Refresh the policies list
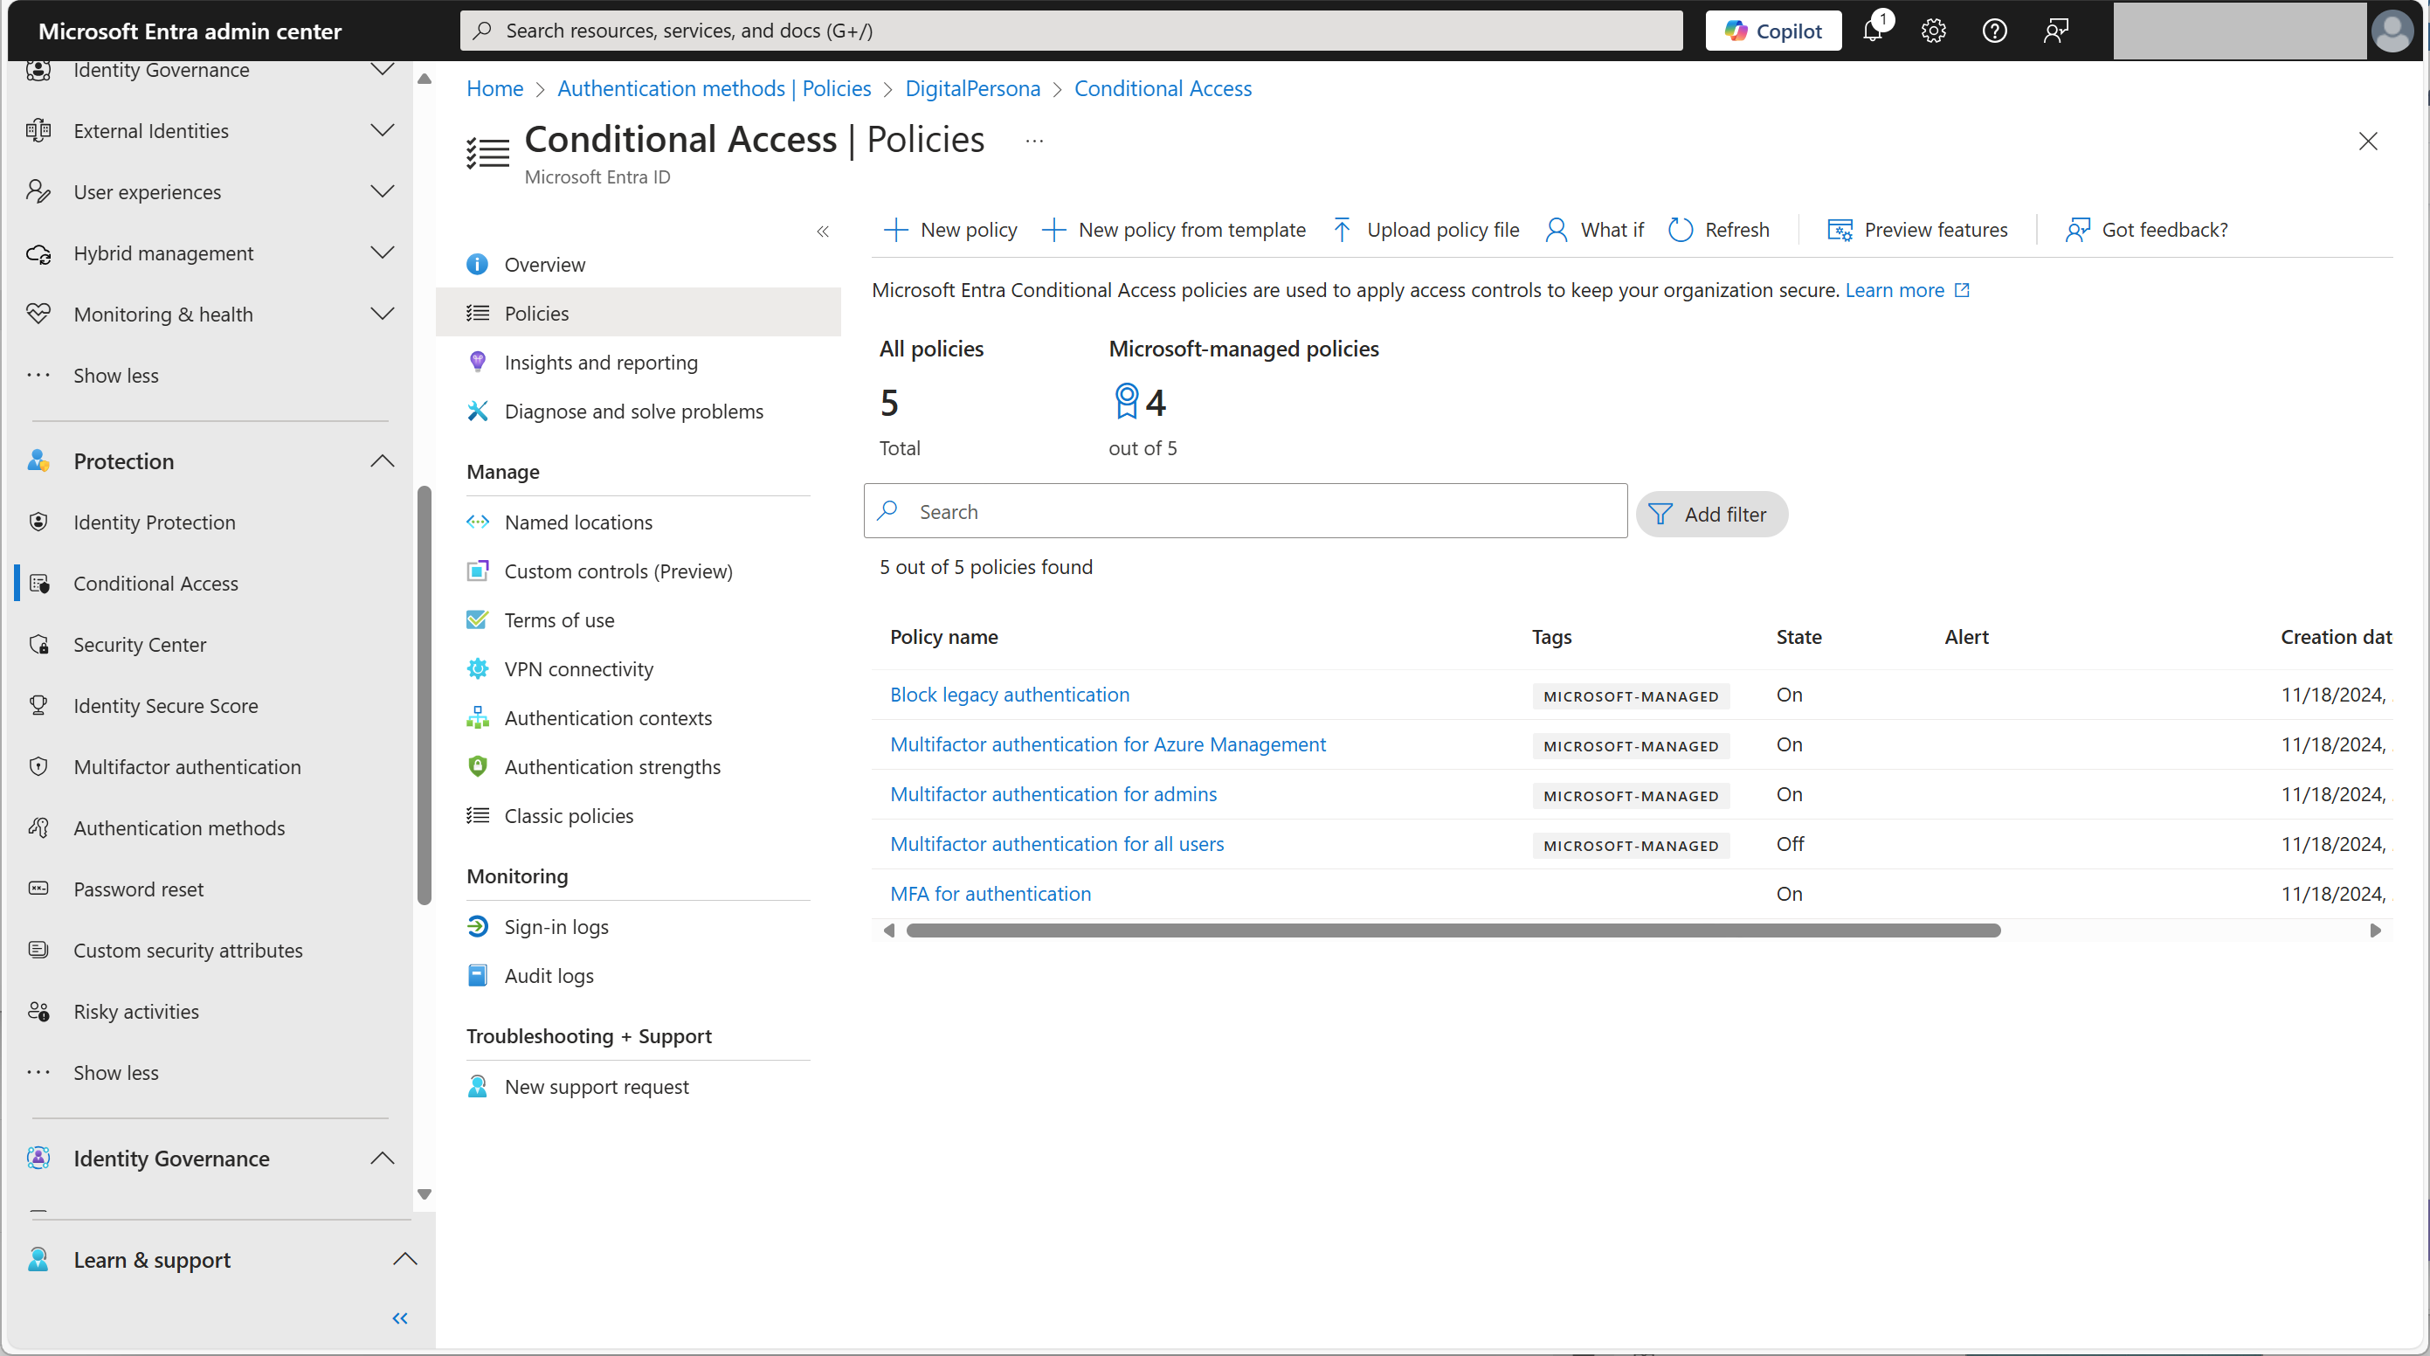 coord(1718,229)
